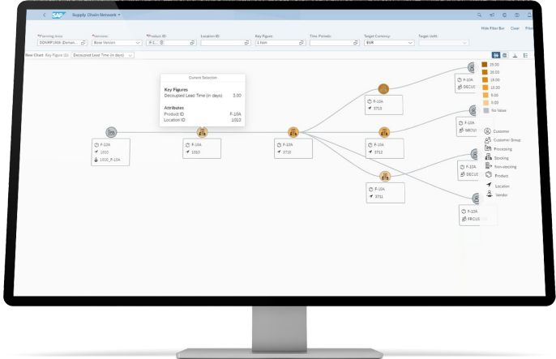The image size is (556, 359).
Task: Click the Clear filter button
Action: pyautogui.click(x=515, y=28)
